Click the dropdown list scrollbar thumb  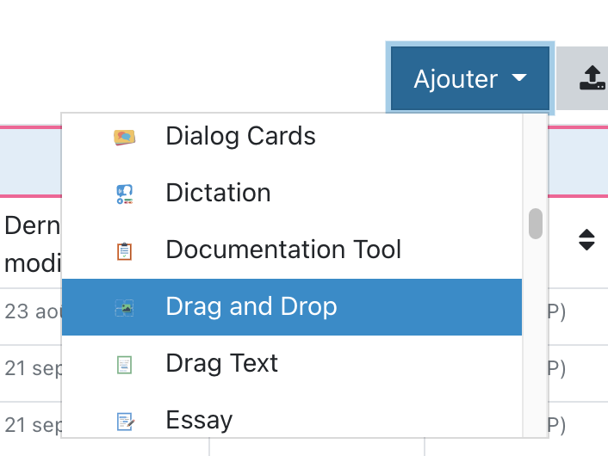tap(536, 223)
